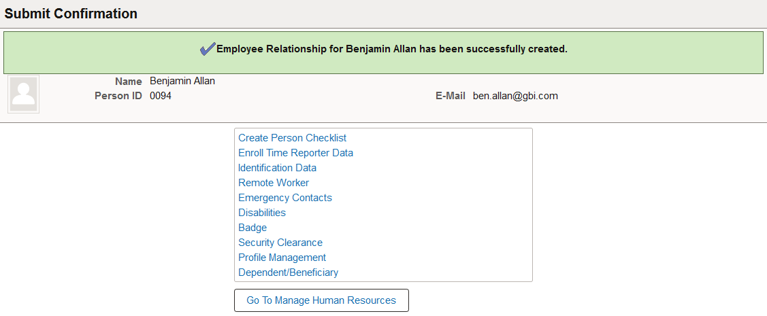The width and height of the screenshot is (767, 316).
Task: Open Enroll Time Reporter Data link
Action: [295, 153]
